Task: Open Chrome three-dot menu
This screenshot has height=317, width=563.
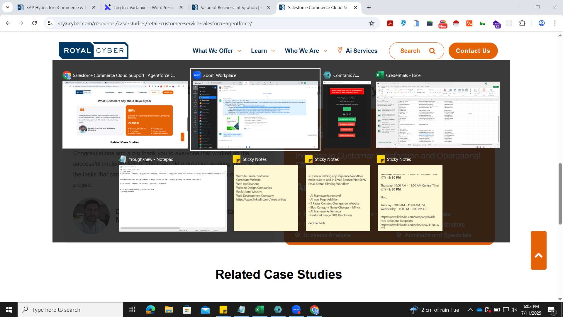Action: pos(555,23)
